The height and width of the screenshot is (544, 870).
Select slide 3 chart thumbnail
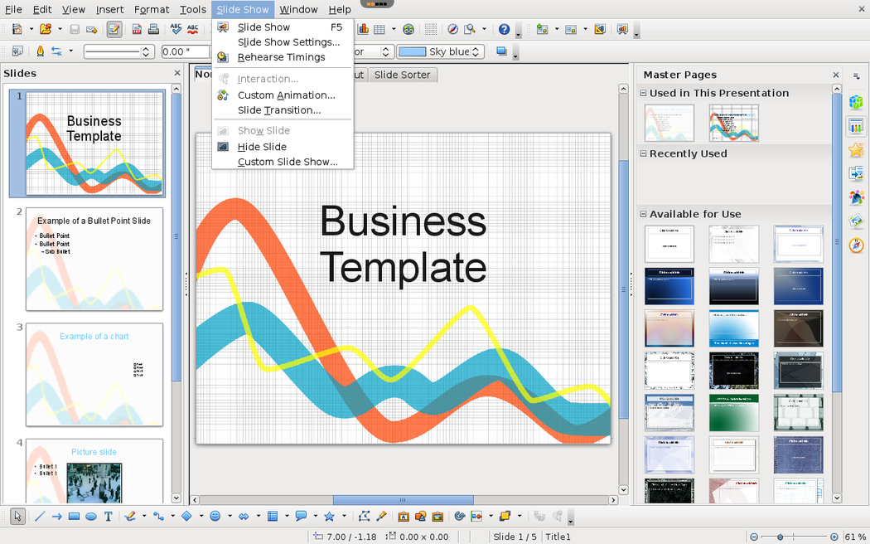94,374
